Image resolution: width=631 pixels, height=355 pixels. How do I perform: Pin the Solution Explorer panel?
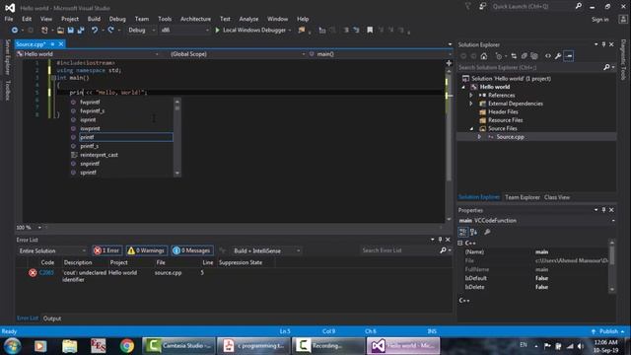pos(603,44)
